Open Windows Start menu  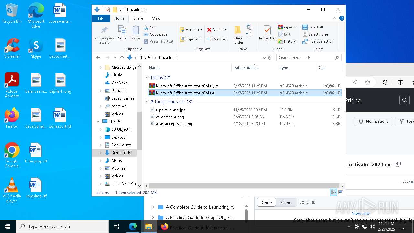pos(8,227)
